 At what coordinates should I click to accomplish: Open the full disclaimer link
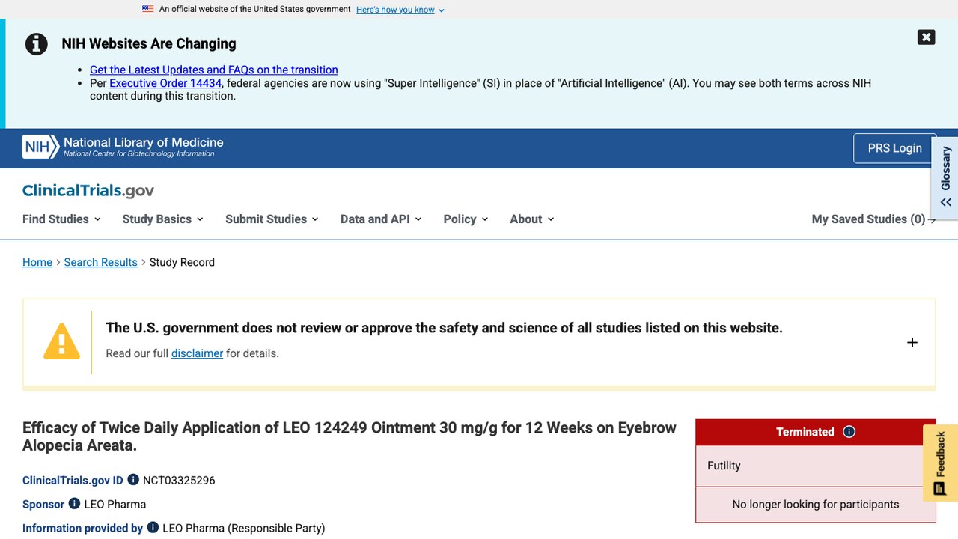tap(197, 353)
